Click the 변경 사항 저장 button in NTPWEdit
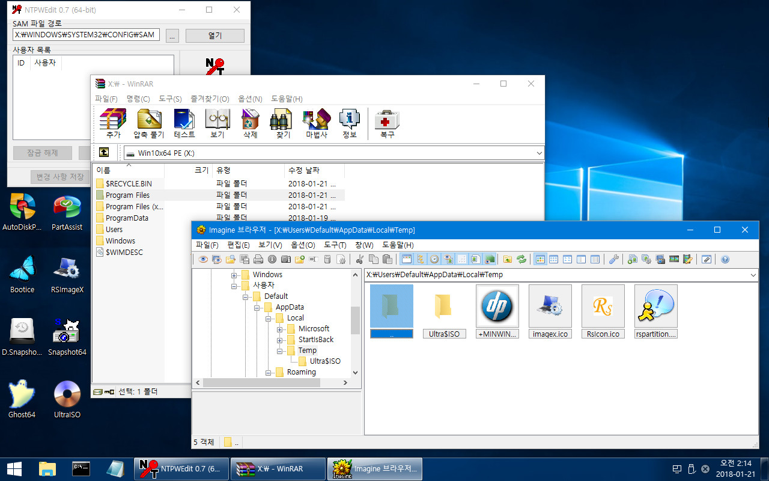Viewport: 769px width, 481px height. click(x=60, y=177)
